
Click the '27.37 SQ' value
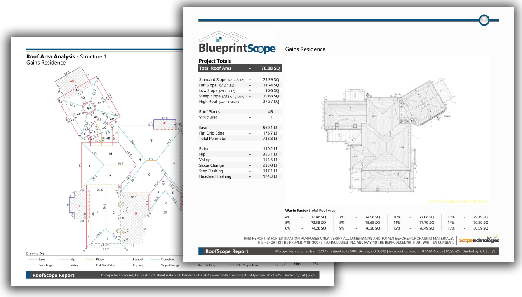(x=271, y=102)
